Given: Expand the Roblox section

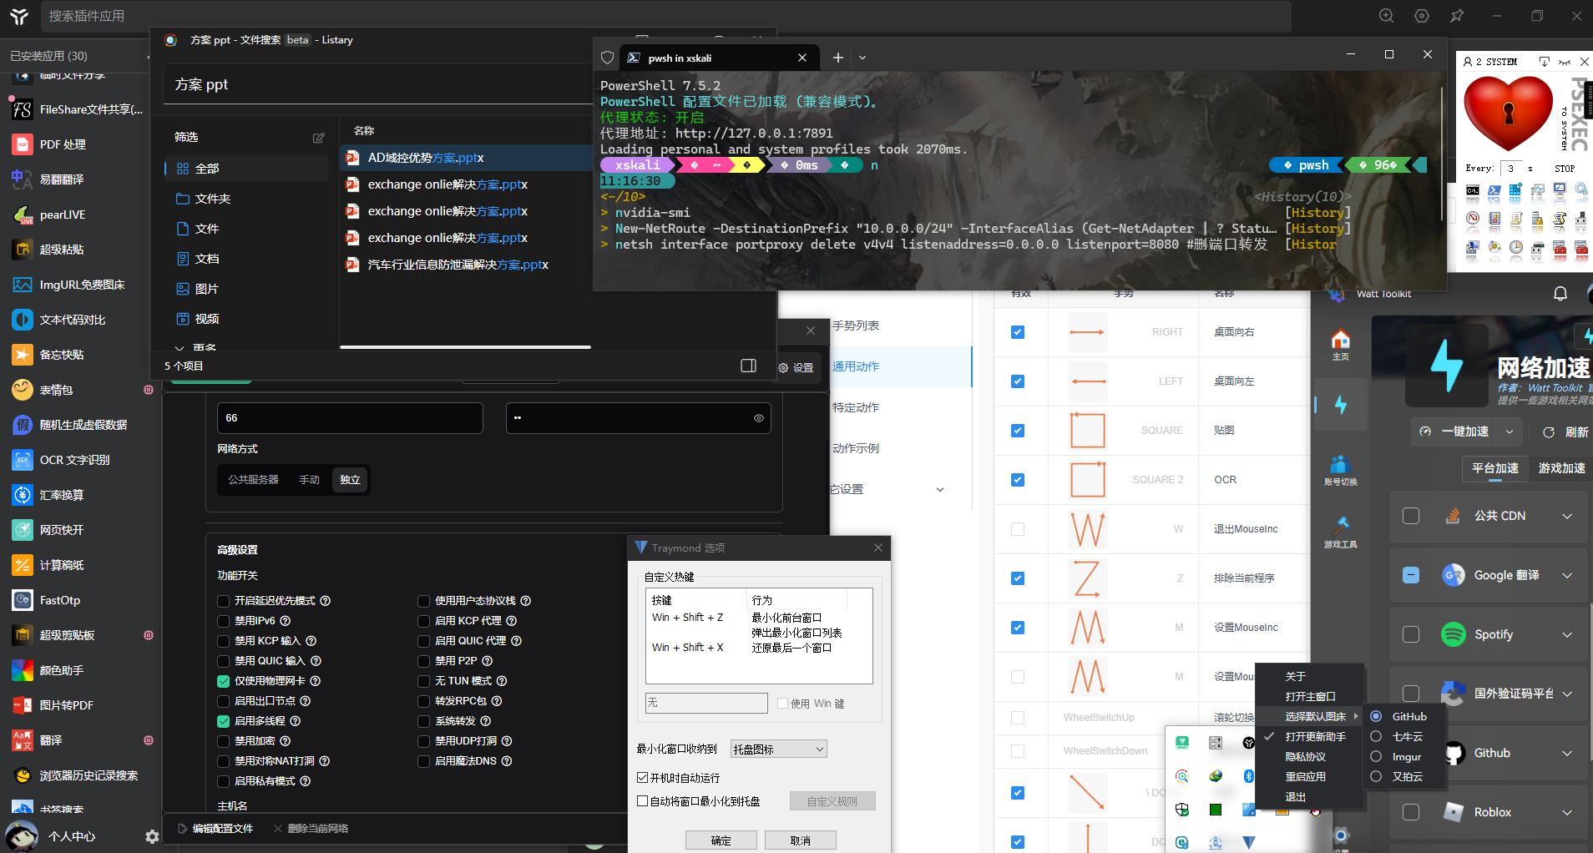Looking at the screenshot, I should point(1567,812).
